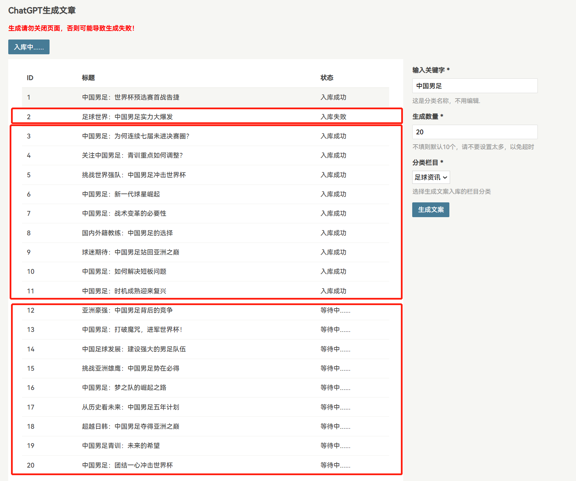
Task: Click the title 足球世界：中国男足实力大爆发
Action: coord(127,117)
